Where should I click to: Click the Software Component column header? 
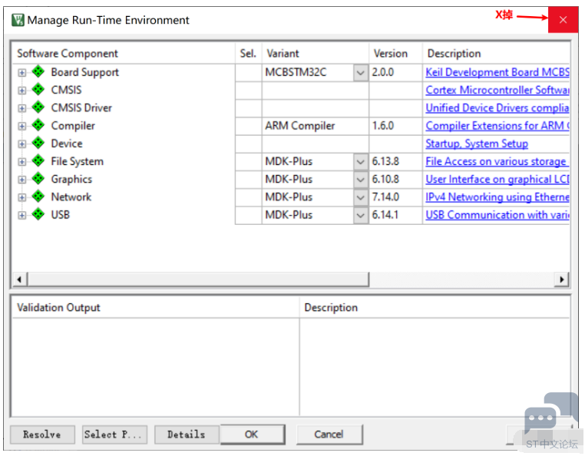pos(123,54)
